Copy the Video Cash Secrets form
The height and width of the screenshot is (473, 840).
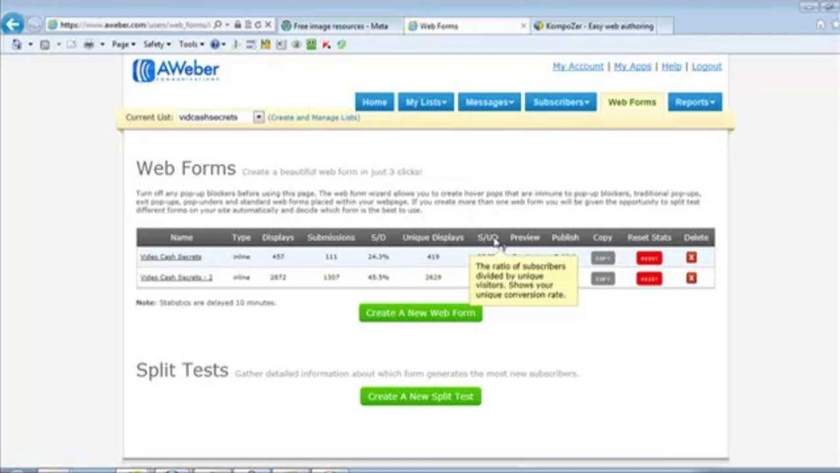(602, 258)
